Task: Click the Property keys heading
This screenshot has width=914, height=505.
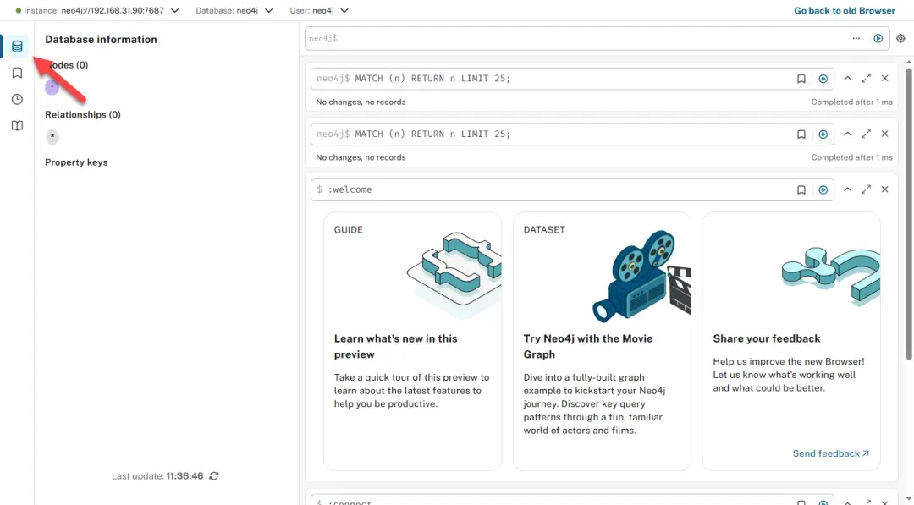Action: point(76,162)
